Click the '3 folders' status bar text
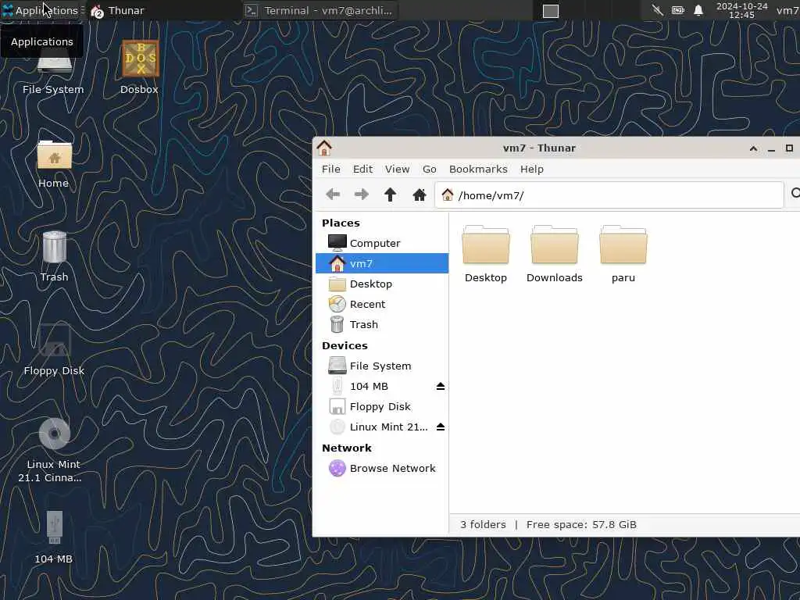The height and width of the screenshot is (600, 800). point(483,524)
